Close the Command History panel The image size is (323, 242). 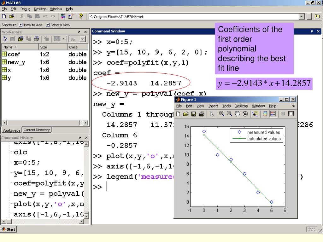(86, 138)
